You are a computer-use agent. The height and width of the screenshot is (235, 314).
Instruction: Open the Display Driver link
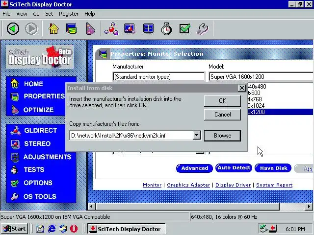233,185
